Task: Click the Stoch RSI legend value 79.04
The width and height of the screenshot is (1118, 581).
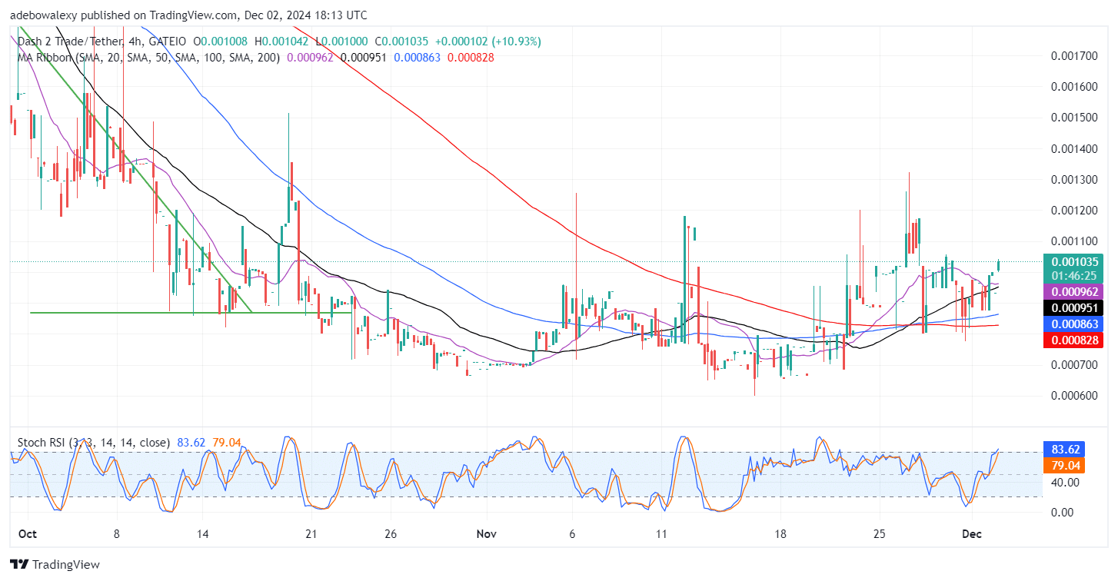Action: point(226,443)
